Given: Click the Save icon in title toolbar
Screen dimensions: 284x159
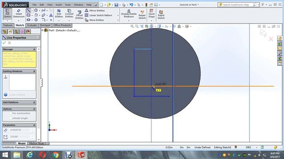Looking at the screenshot, I should (116, 5).
